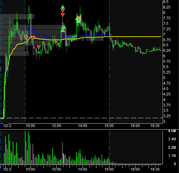
Task: Click the 14:00 label on price chart time axis
Action: click(x=83, y=126)
